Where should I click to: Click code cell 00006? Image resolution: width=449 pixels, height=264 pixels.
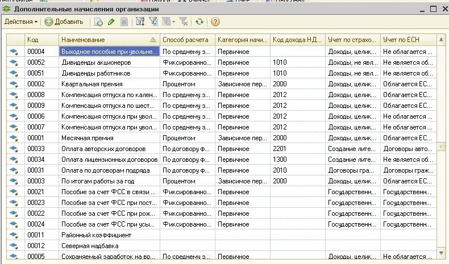click(41, 116)
